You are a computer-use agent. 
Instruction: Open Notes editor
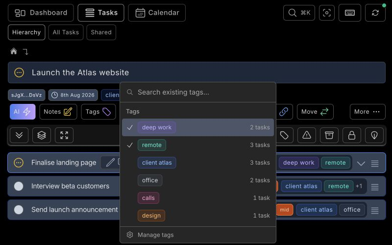58,112
